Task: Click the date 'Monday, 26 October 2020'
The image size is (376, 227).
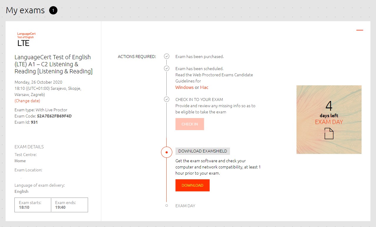Action: [x=38, y=82]
